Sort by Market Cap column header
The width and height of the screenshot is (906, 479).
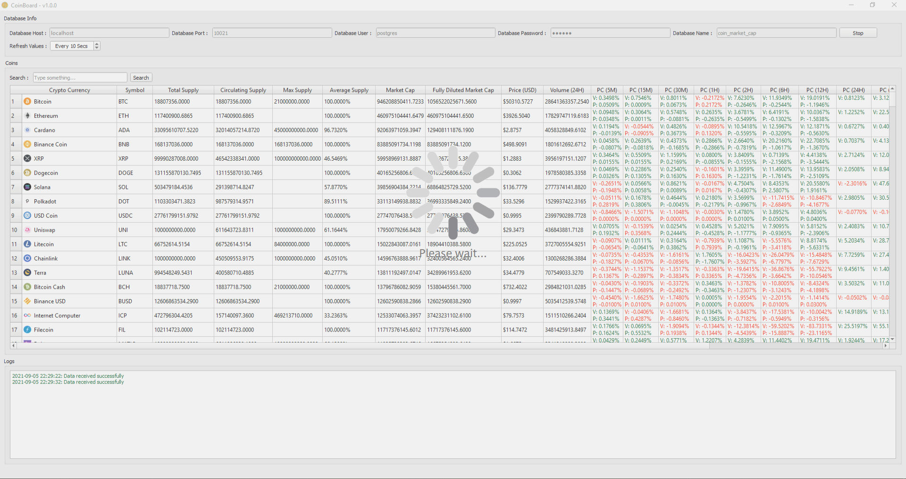[400, 90]
